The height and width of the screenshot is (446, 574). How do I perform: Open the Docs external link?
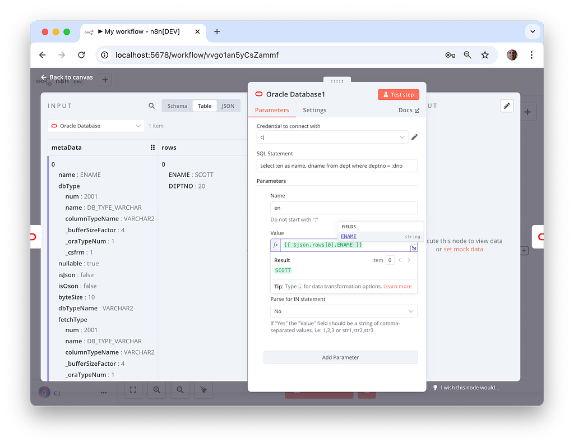coord(409,110)
